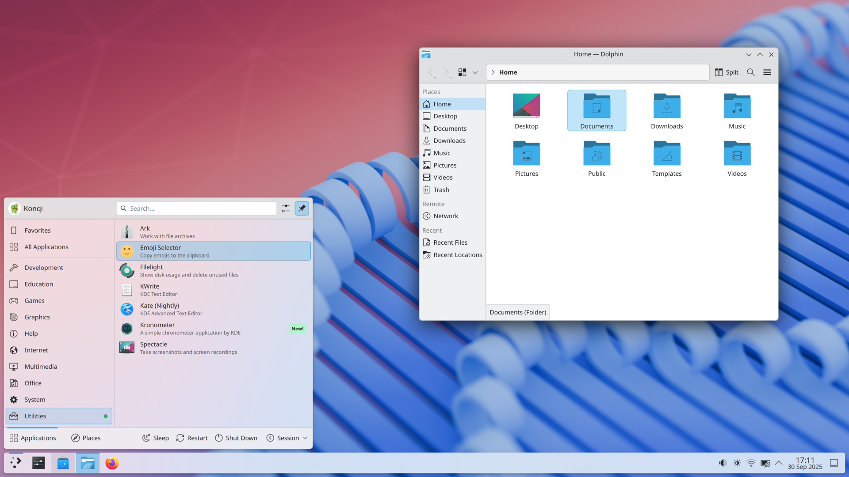This screenshot has height=477, width=849.
Task: Open Dolphin hamburger menu
Action: pyautogui.click(x=767, y=72)
